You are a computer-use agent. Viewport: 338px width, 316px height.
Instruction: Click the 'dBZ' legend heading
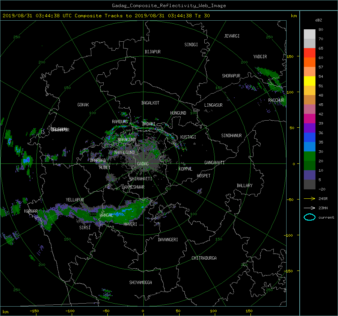click(318, 20)
